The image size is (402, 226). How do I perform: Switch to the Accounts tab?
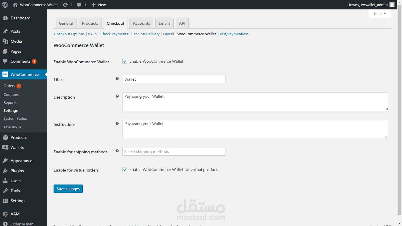pos(142,23)
